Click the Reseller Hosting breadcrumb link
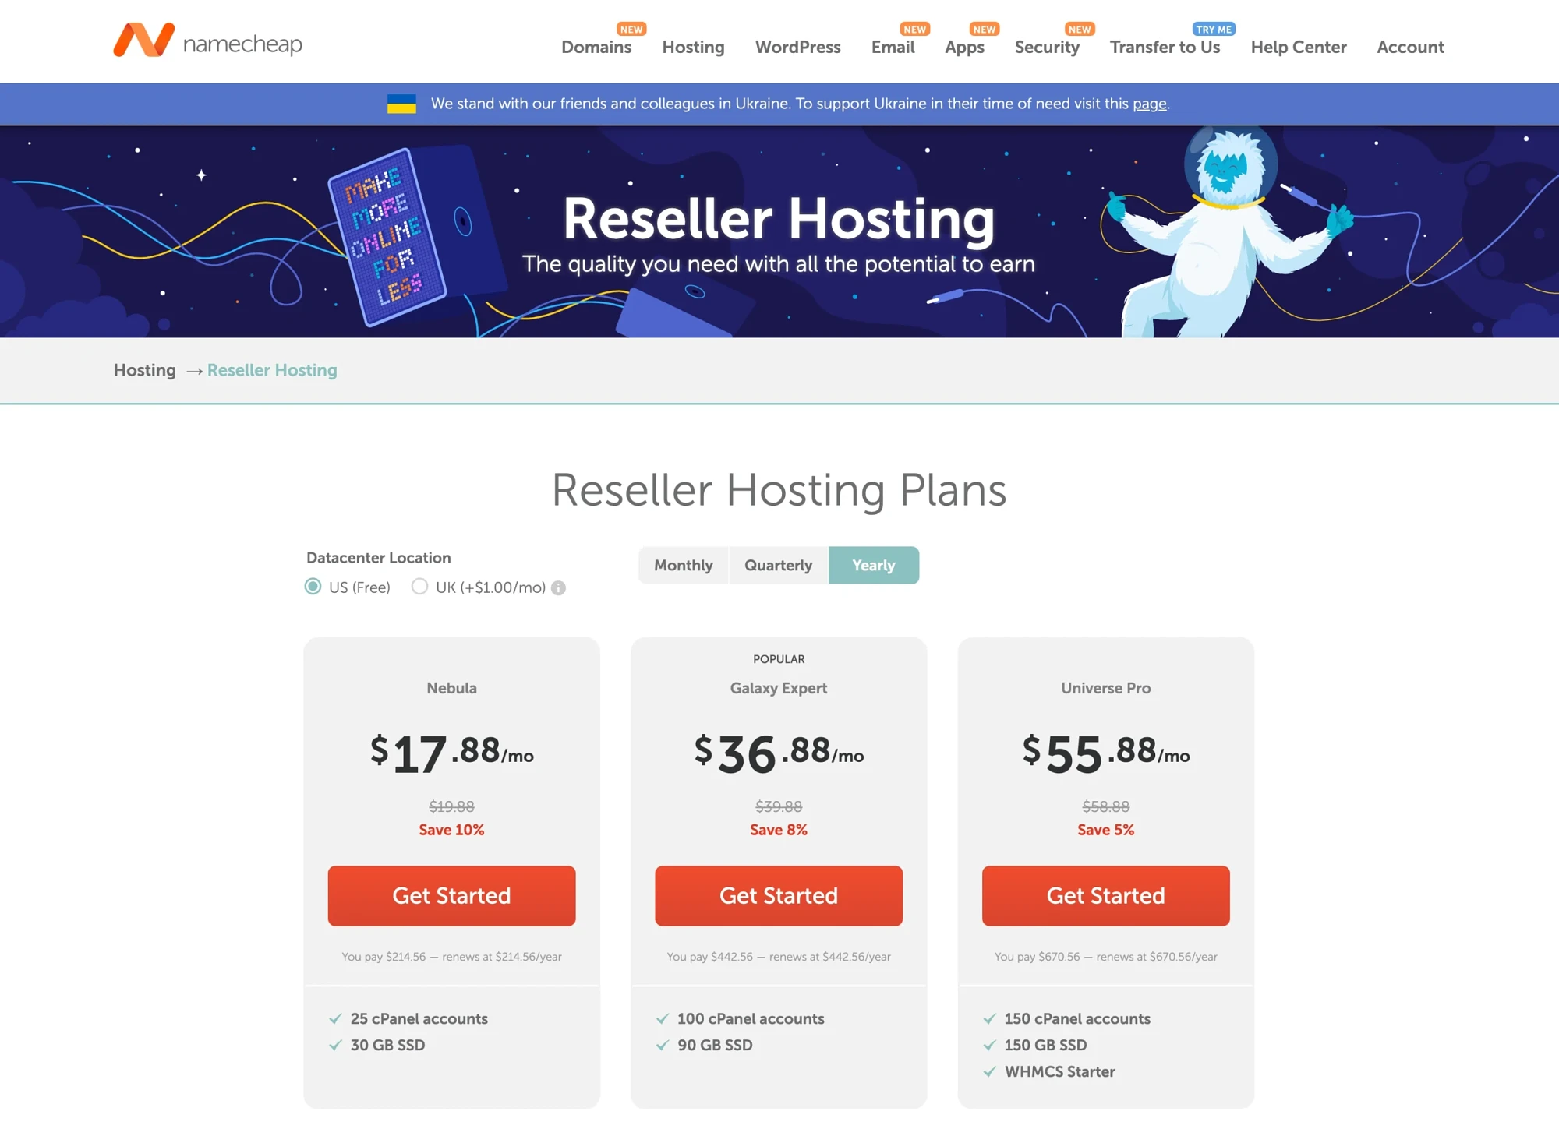 (271, 370)
